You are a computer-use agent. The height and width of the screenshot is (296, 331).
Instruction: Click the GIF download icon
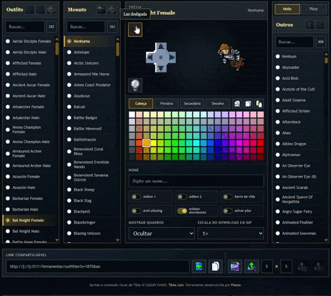point(235,266)
